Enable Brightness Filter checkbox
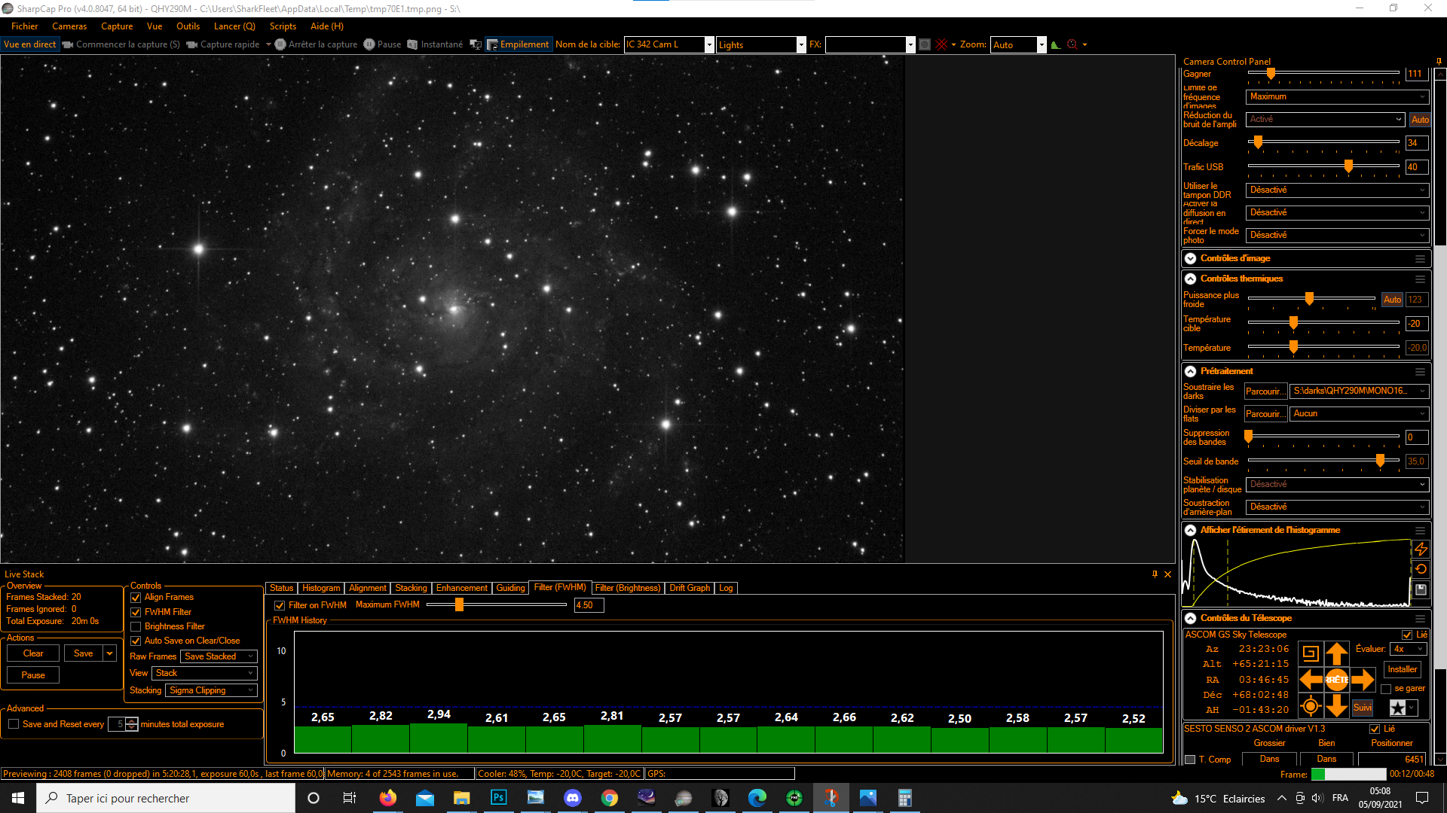The width and height of the screenshot is (1447, 813). click(x=136, y=626)
